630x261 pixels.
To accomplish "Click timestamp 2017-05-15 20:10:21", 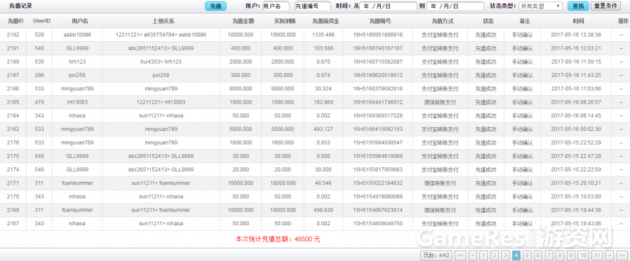I will point(576,183).
